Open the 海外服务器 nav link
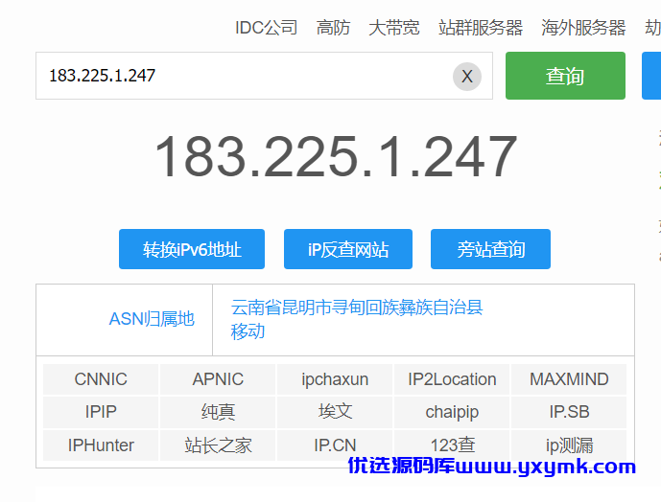Screen dimensions: 661x502 click(583, 28)
